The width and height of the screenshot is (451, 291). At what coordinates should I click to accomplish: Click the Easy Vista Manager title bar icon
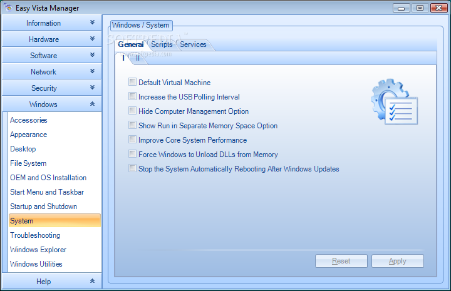pos(8,8)
